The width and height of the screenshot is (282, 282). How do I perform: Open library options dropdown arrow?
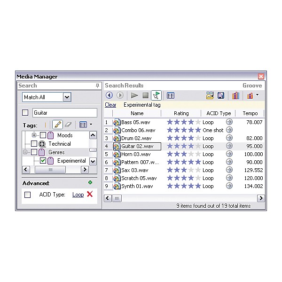(x=258, y=94)
